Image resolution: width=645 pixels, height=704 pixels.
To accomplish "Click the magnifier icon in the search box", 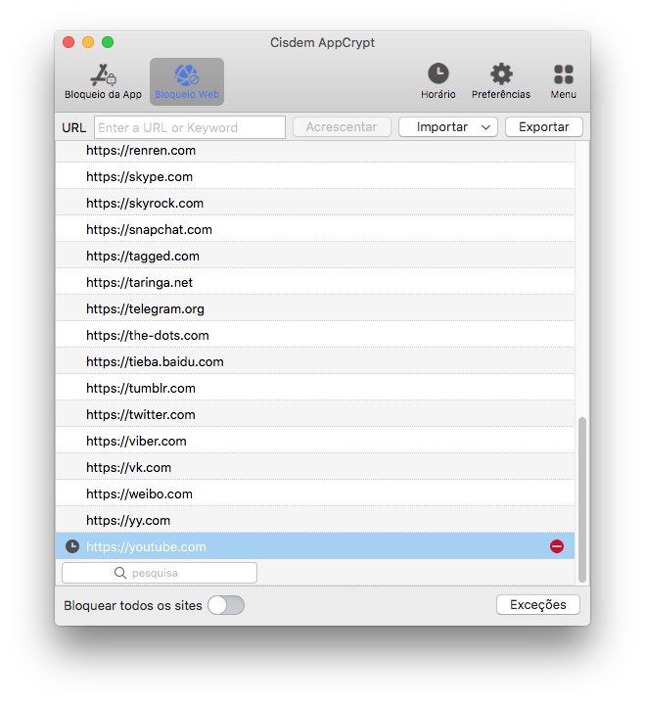I will click(120, 573).
